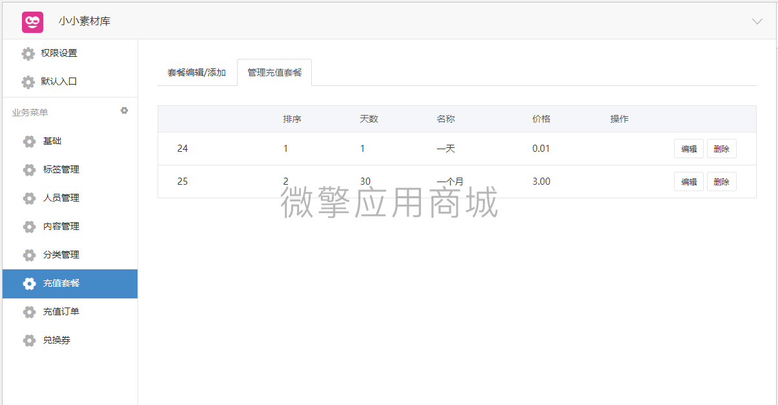
Task: Open the 充值订单 sidebar item
Action: (55, 312)
